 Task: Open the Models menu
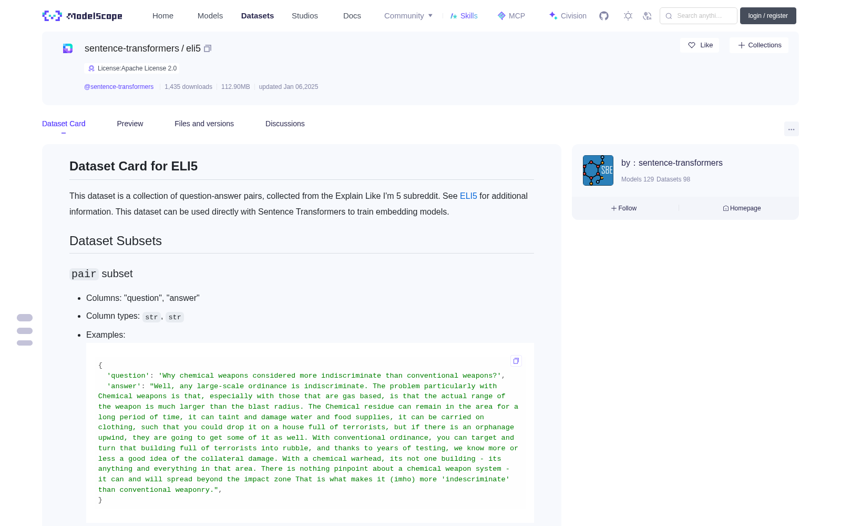point(210,16)
